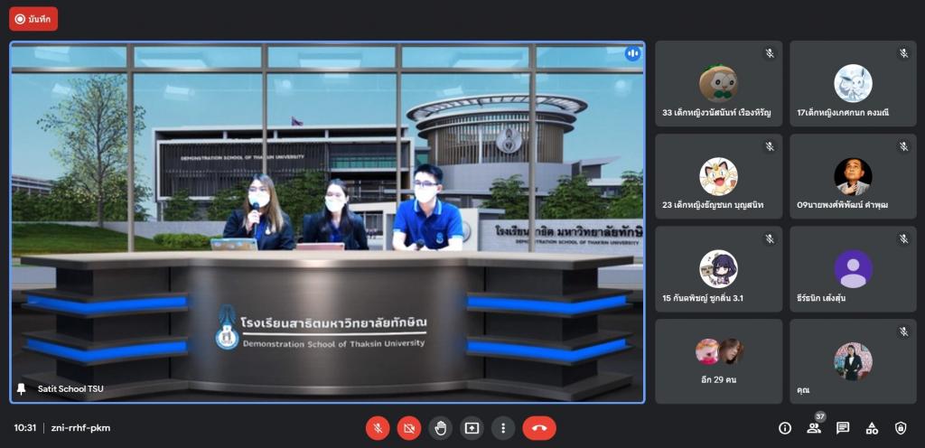Click the white fox avatar of participant 17
The image size is (925, 448).
click(853, 83)
